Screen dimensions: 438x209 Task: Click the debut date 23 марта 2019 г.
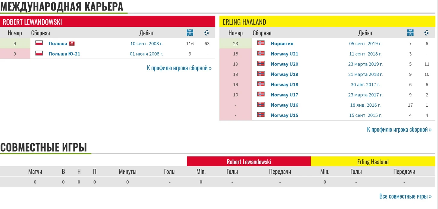click(x=365, y=64)
